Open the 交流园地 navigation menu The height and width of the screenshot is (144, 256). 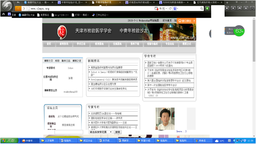[x=117, y=44]
